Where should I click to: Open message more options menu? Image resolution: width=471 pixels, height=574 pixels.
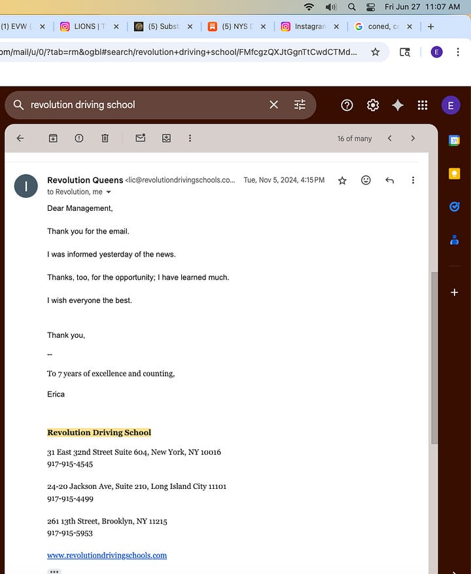(x=413, y=180)
